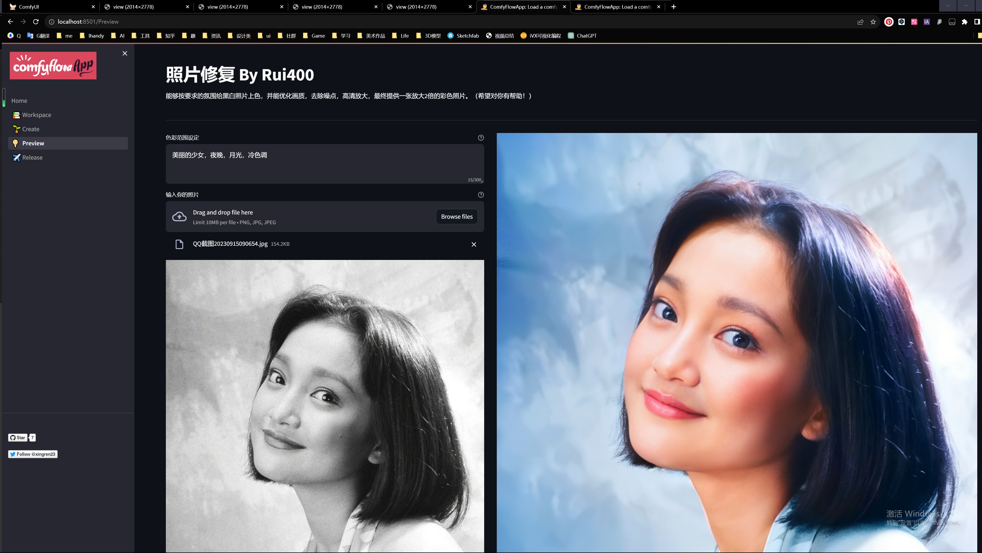Reload the current page
This screenshot has width=982, height=553.
click(36, 22)
